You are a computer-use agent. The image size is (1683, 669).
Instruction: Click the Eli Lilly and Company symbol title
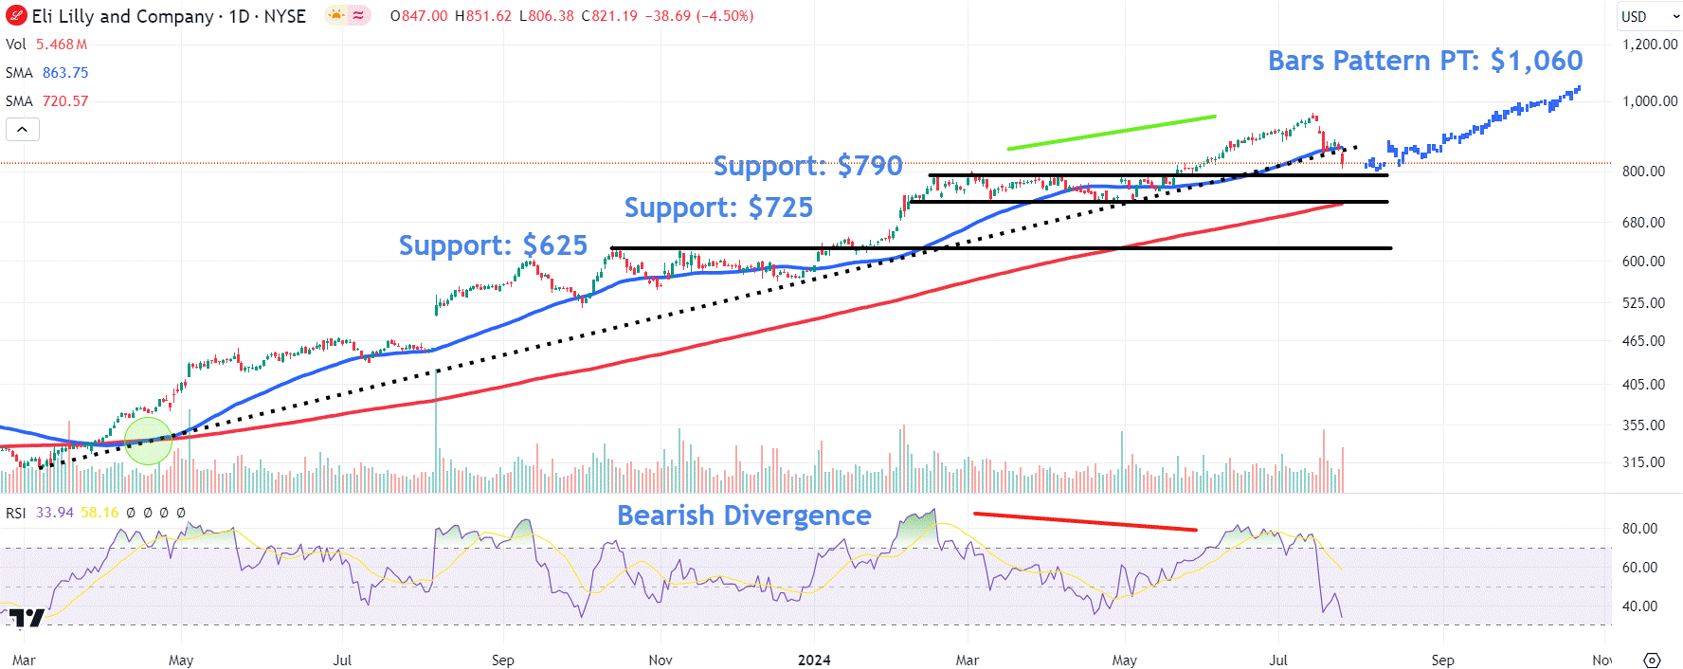point(123,16)
